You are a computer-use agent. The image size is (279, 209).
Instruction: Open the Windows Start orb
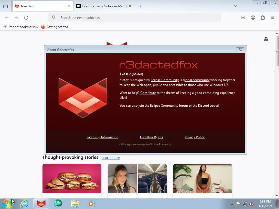pyautogui.click(x=7, y=204)
